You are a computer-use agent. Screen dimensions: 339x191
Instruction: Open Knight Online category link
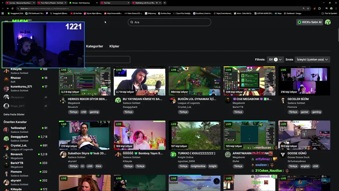(186, 157)
